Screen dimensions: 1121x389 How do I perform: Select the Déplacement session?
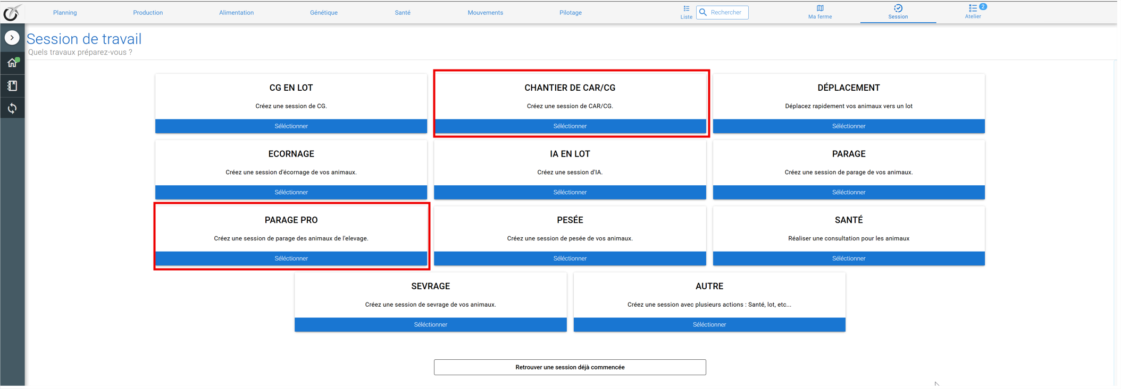click(x=849, y=126)
